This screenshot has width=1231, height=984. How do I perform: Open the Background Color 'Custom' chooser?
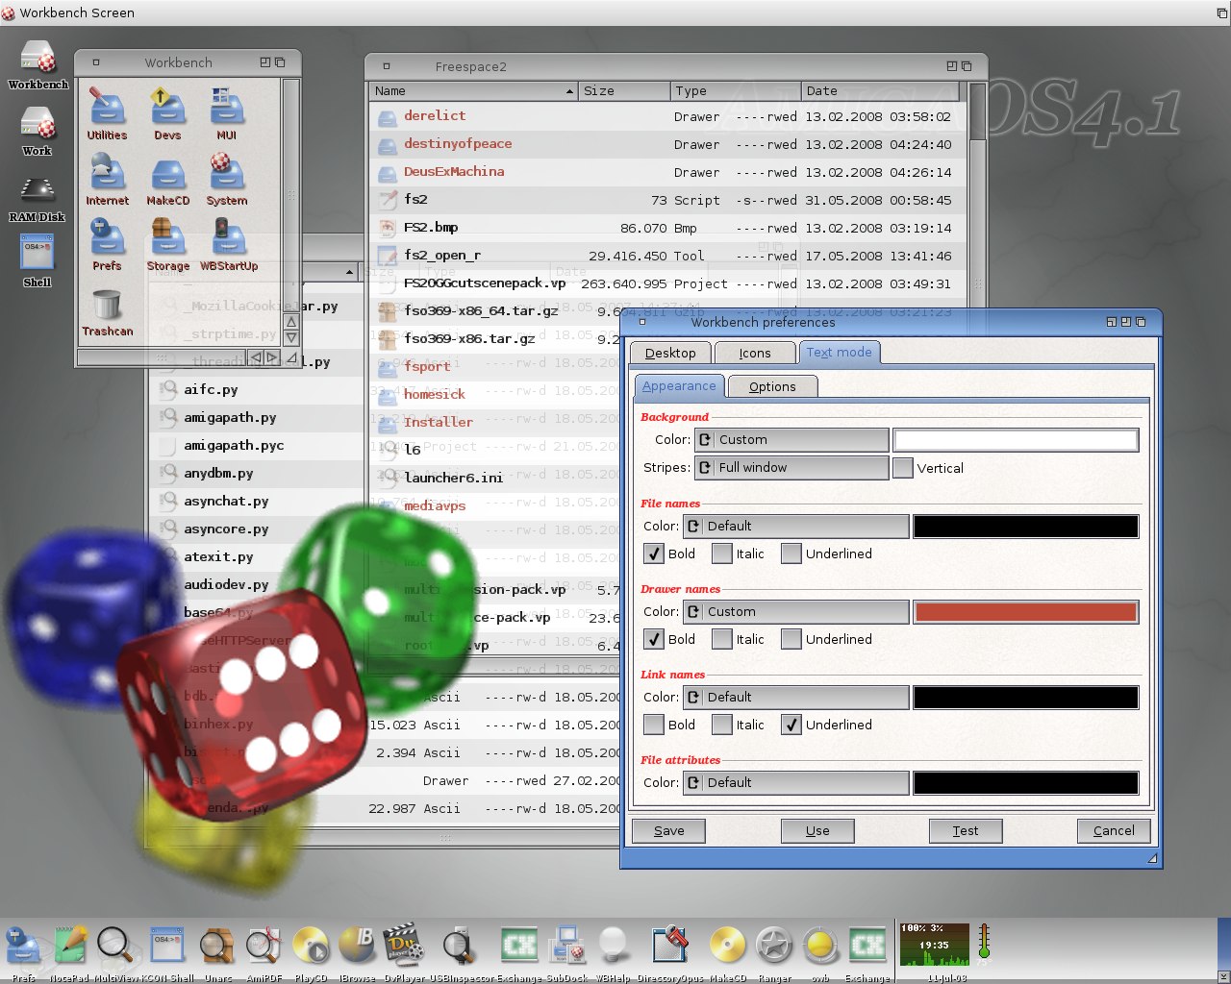[791, 440]
